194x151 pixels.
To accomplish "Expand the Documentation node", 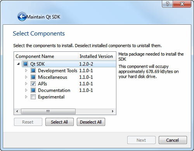I will pyautogui.click(x=26, y=90).
